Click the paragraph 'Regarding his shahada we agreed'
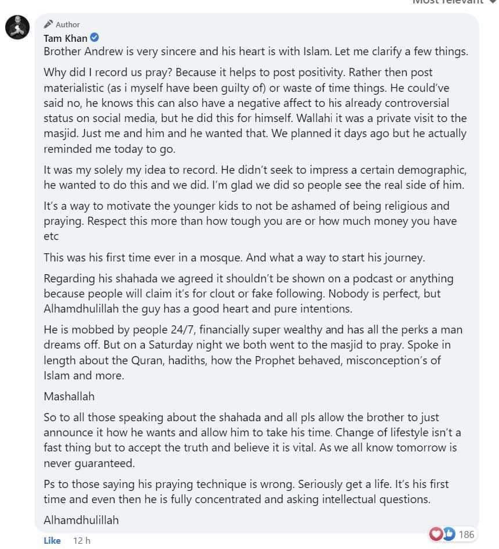The height and width of the screenshot is (549, 499). pyautogui.click(x=249, y=293)
